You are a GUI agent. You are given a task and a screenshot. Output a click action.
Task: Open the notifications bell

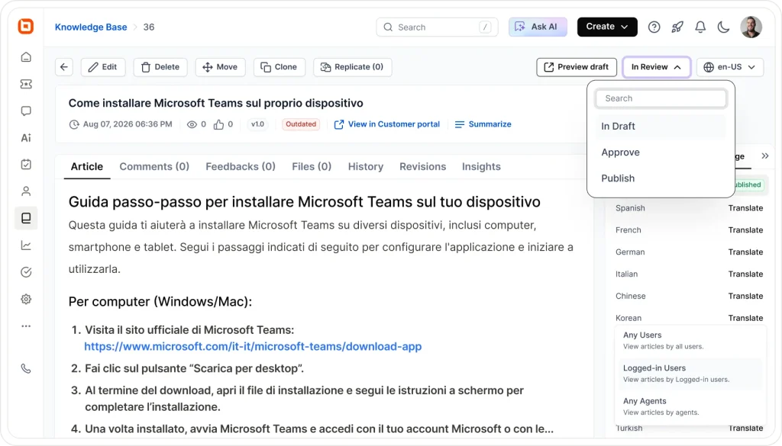(700, 27)
